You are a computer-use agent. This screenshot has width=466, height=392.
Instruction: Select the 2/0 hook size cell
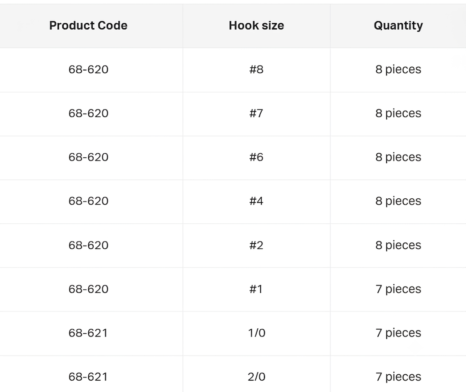[257, 377]
